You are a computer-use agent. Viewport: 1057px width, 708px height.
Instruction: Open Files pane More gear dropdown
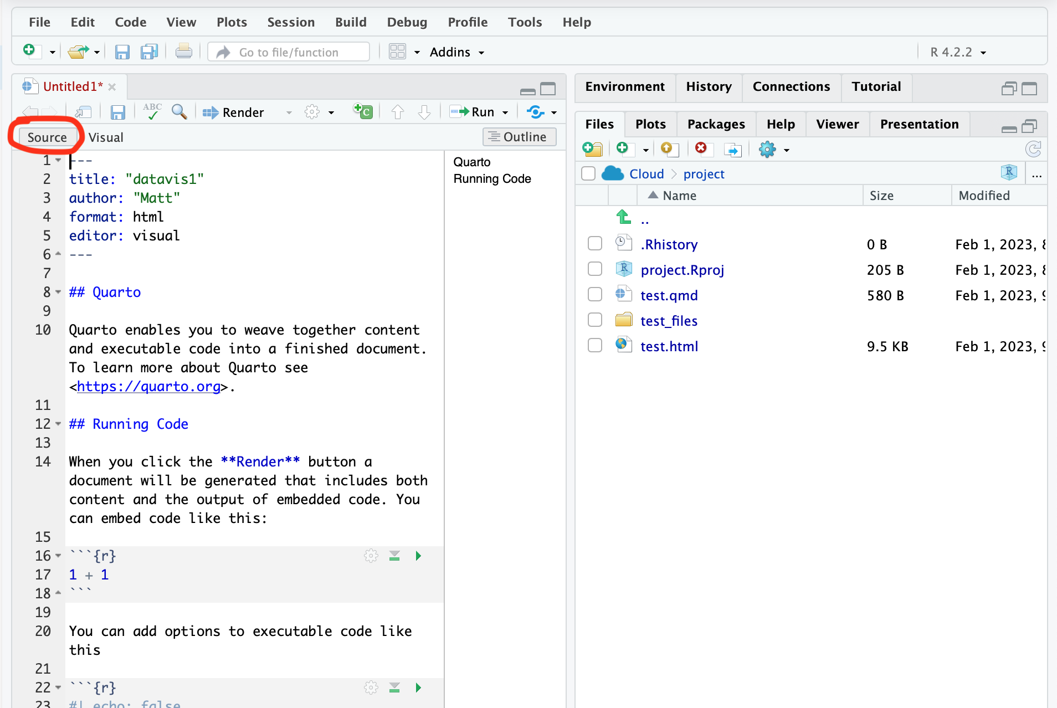point(774,149)
